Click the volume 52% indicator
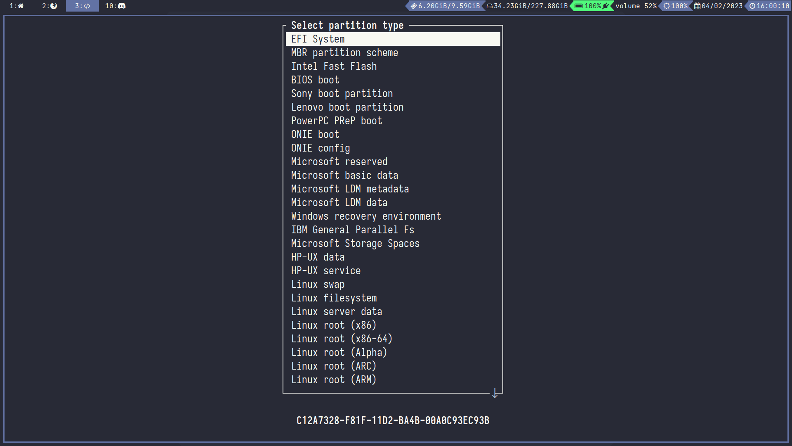This screenshot has width=792, height=446. click(636, 6)
